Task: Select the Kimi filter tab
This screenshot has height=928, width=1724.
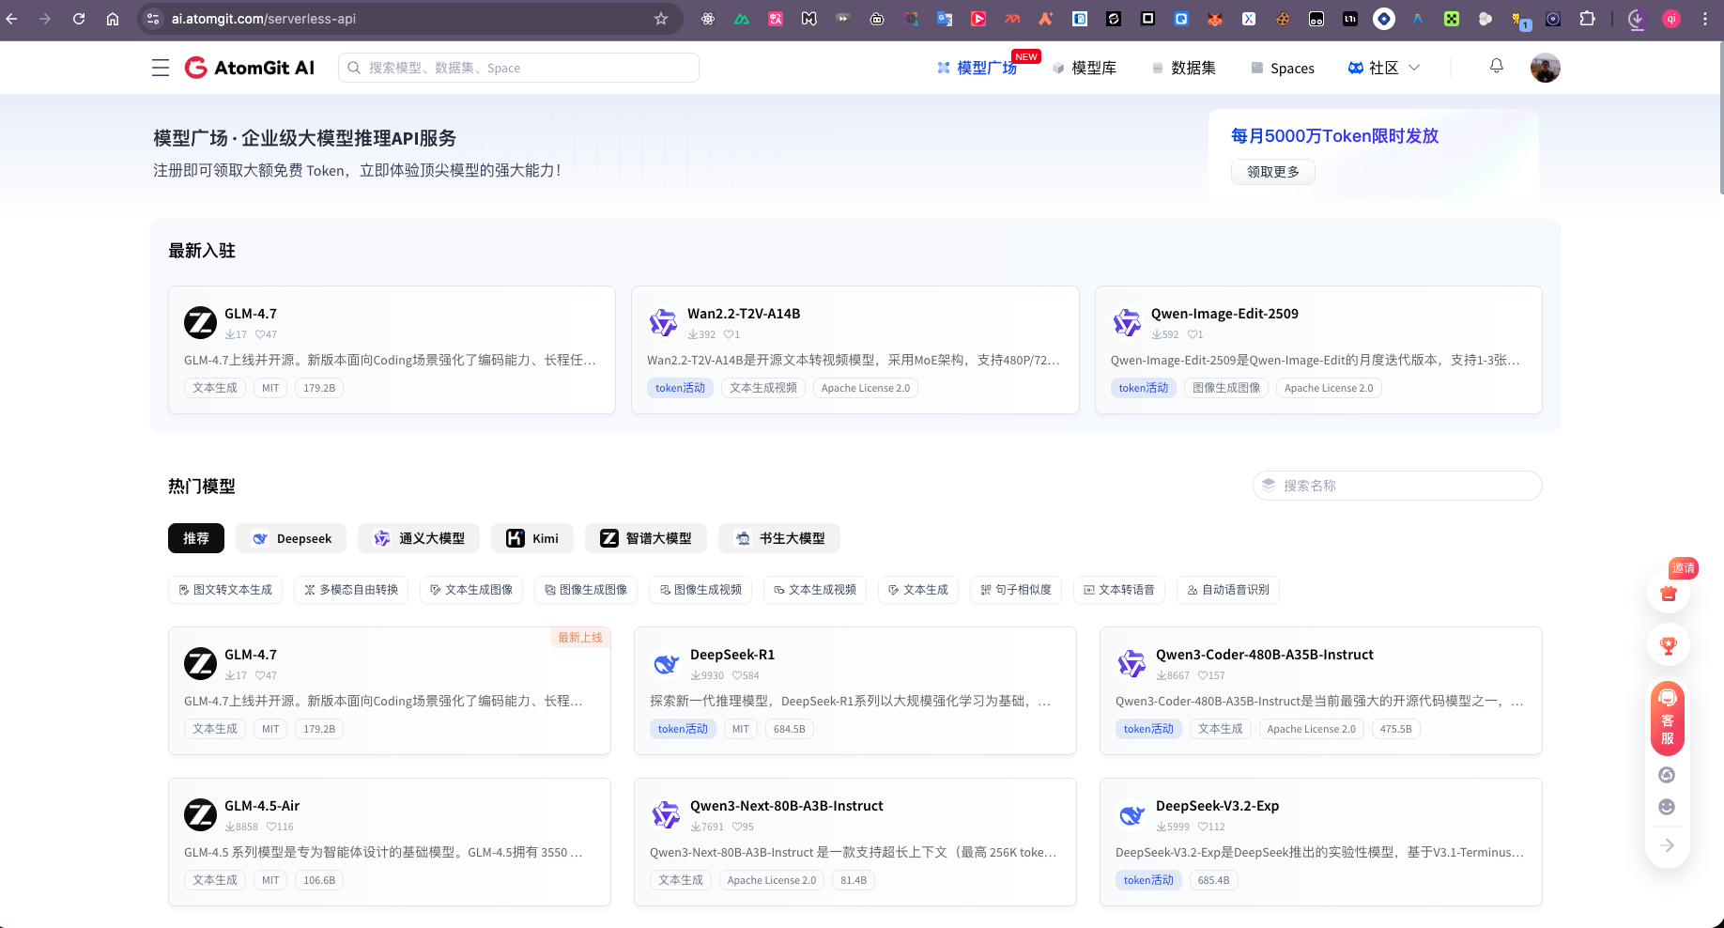Action: pyautogui.click(x=532, y=538)
